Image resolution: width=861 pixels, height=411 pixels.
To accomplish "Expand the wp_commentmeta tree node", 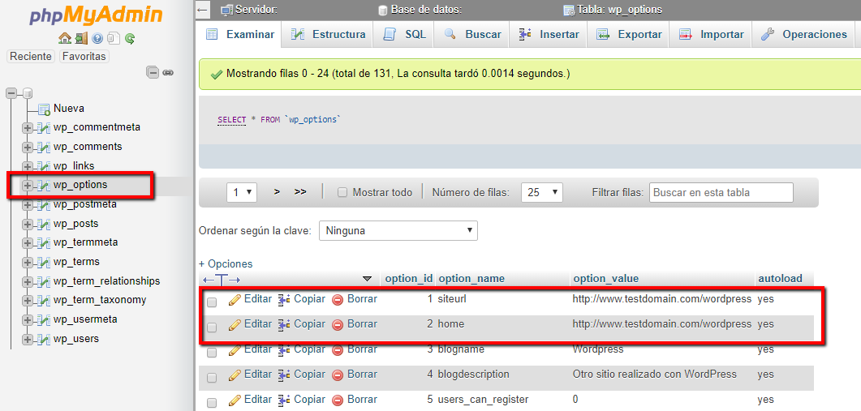I will [27, 128].
